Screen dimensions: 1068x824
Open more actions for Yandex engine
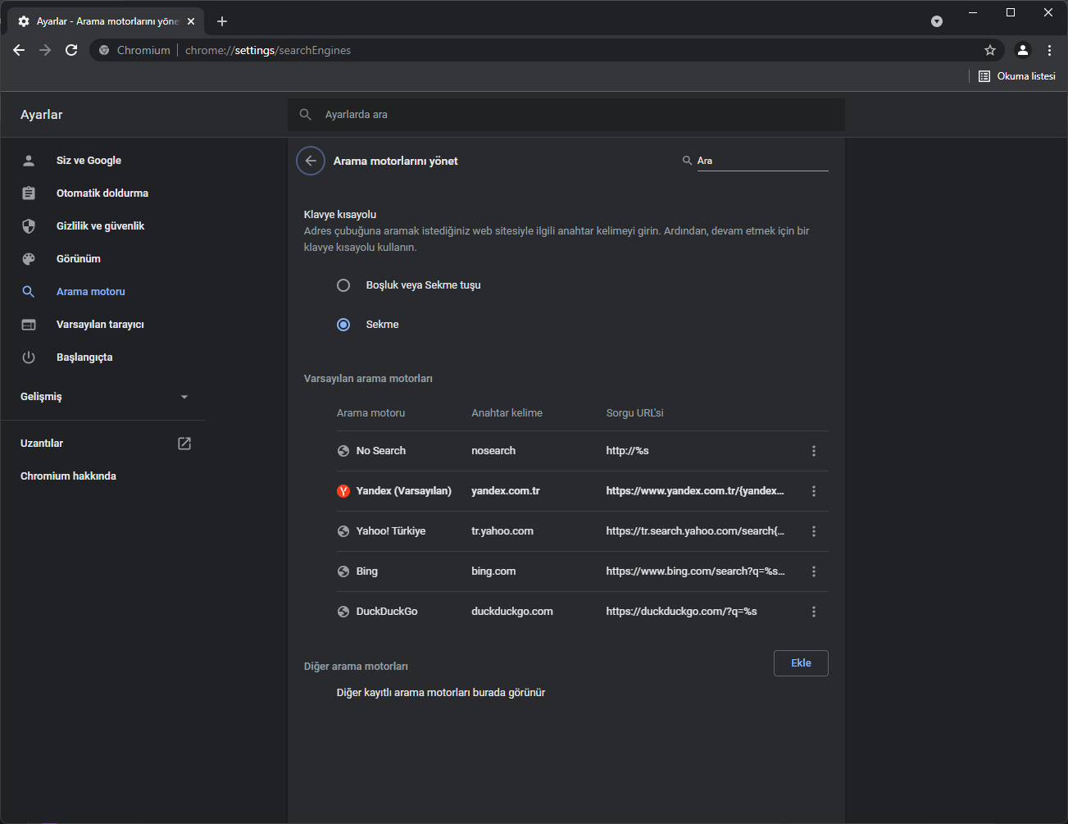point(814,491)
